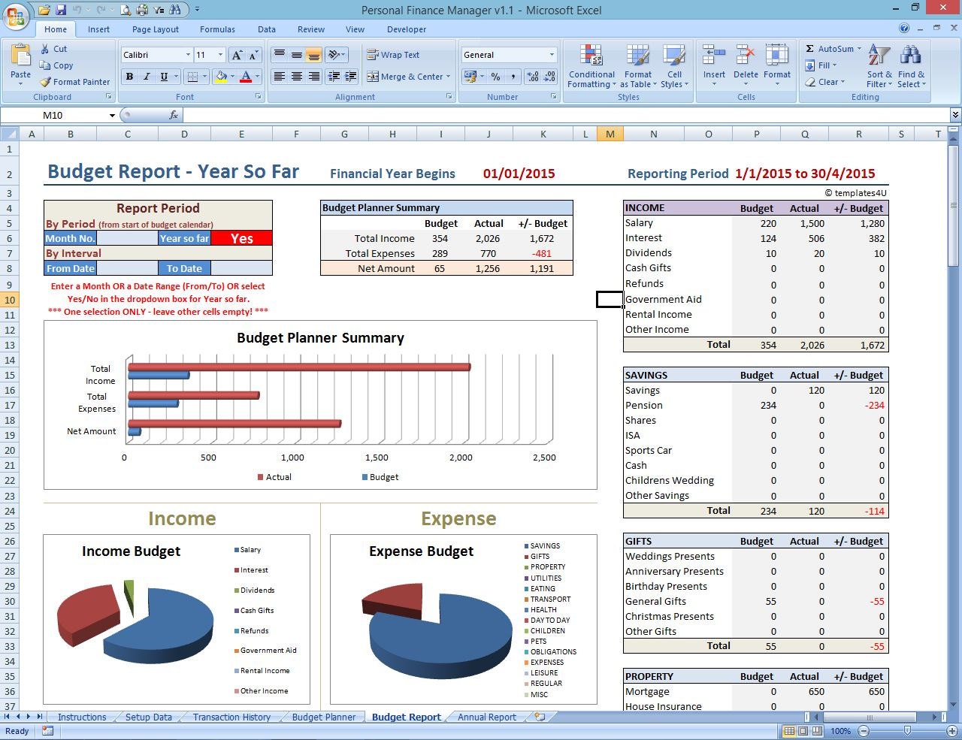Toggle Bottom Align vertical alignment
The image size is (962, 740).
(x=314, y=55)
